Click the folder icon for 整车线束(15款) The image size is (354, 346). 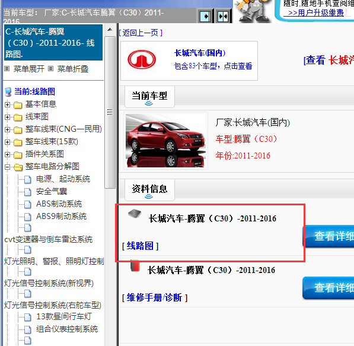coord(18,142)
